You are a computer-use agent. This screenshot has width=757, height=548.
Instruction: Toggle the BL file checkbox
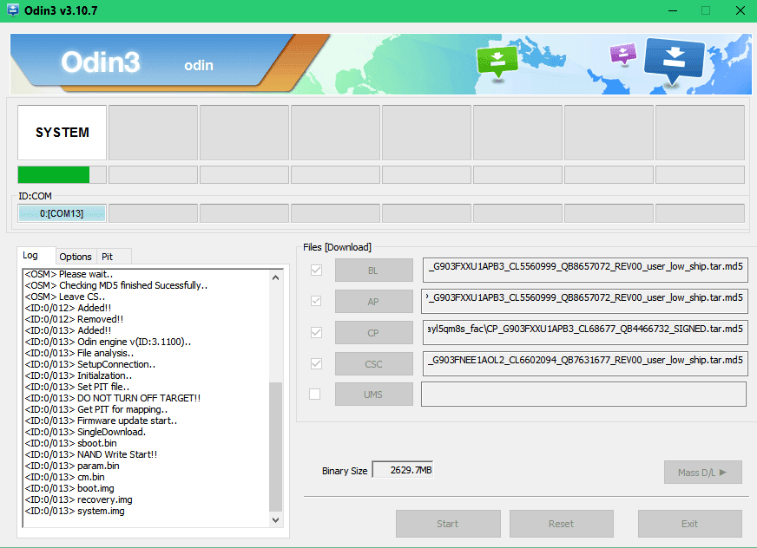[316, 271]
